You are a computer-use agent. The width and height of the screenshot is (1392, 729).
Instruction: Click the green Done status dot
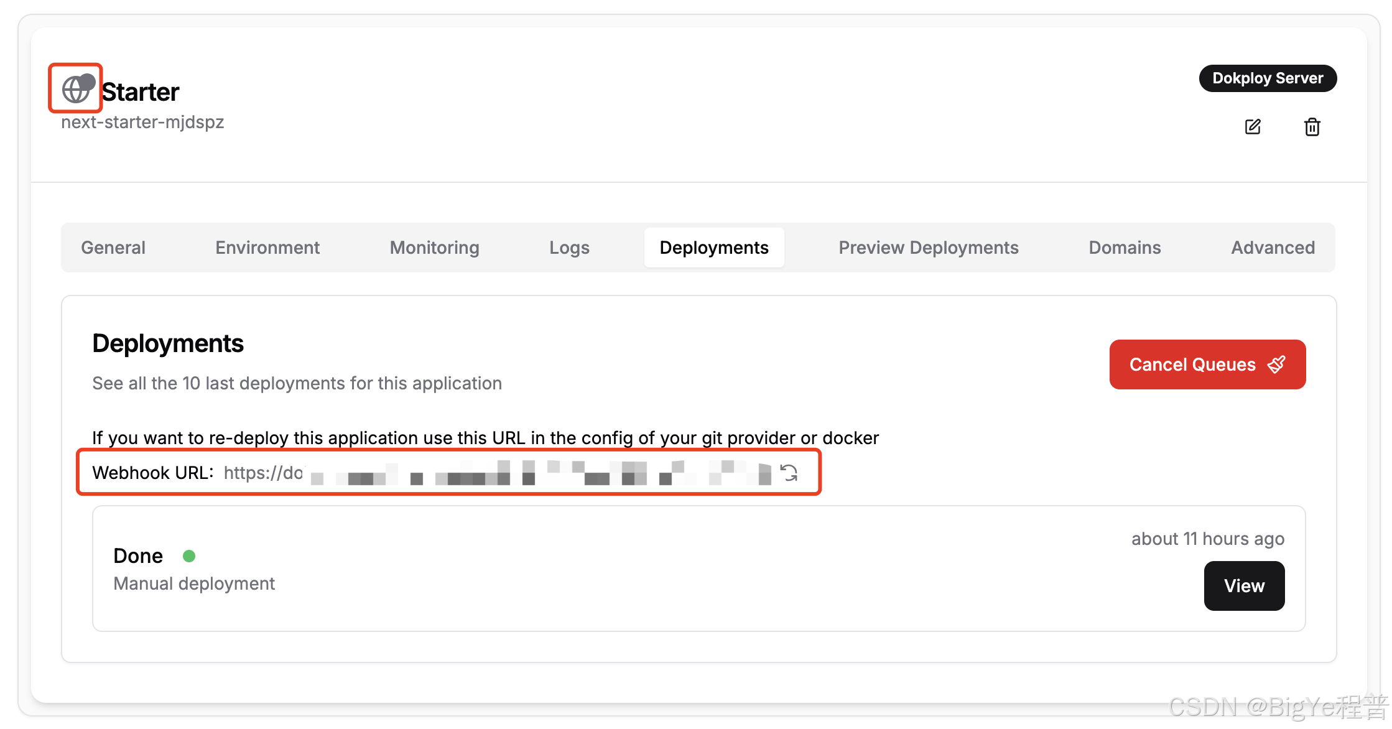click(189, 556)
